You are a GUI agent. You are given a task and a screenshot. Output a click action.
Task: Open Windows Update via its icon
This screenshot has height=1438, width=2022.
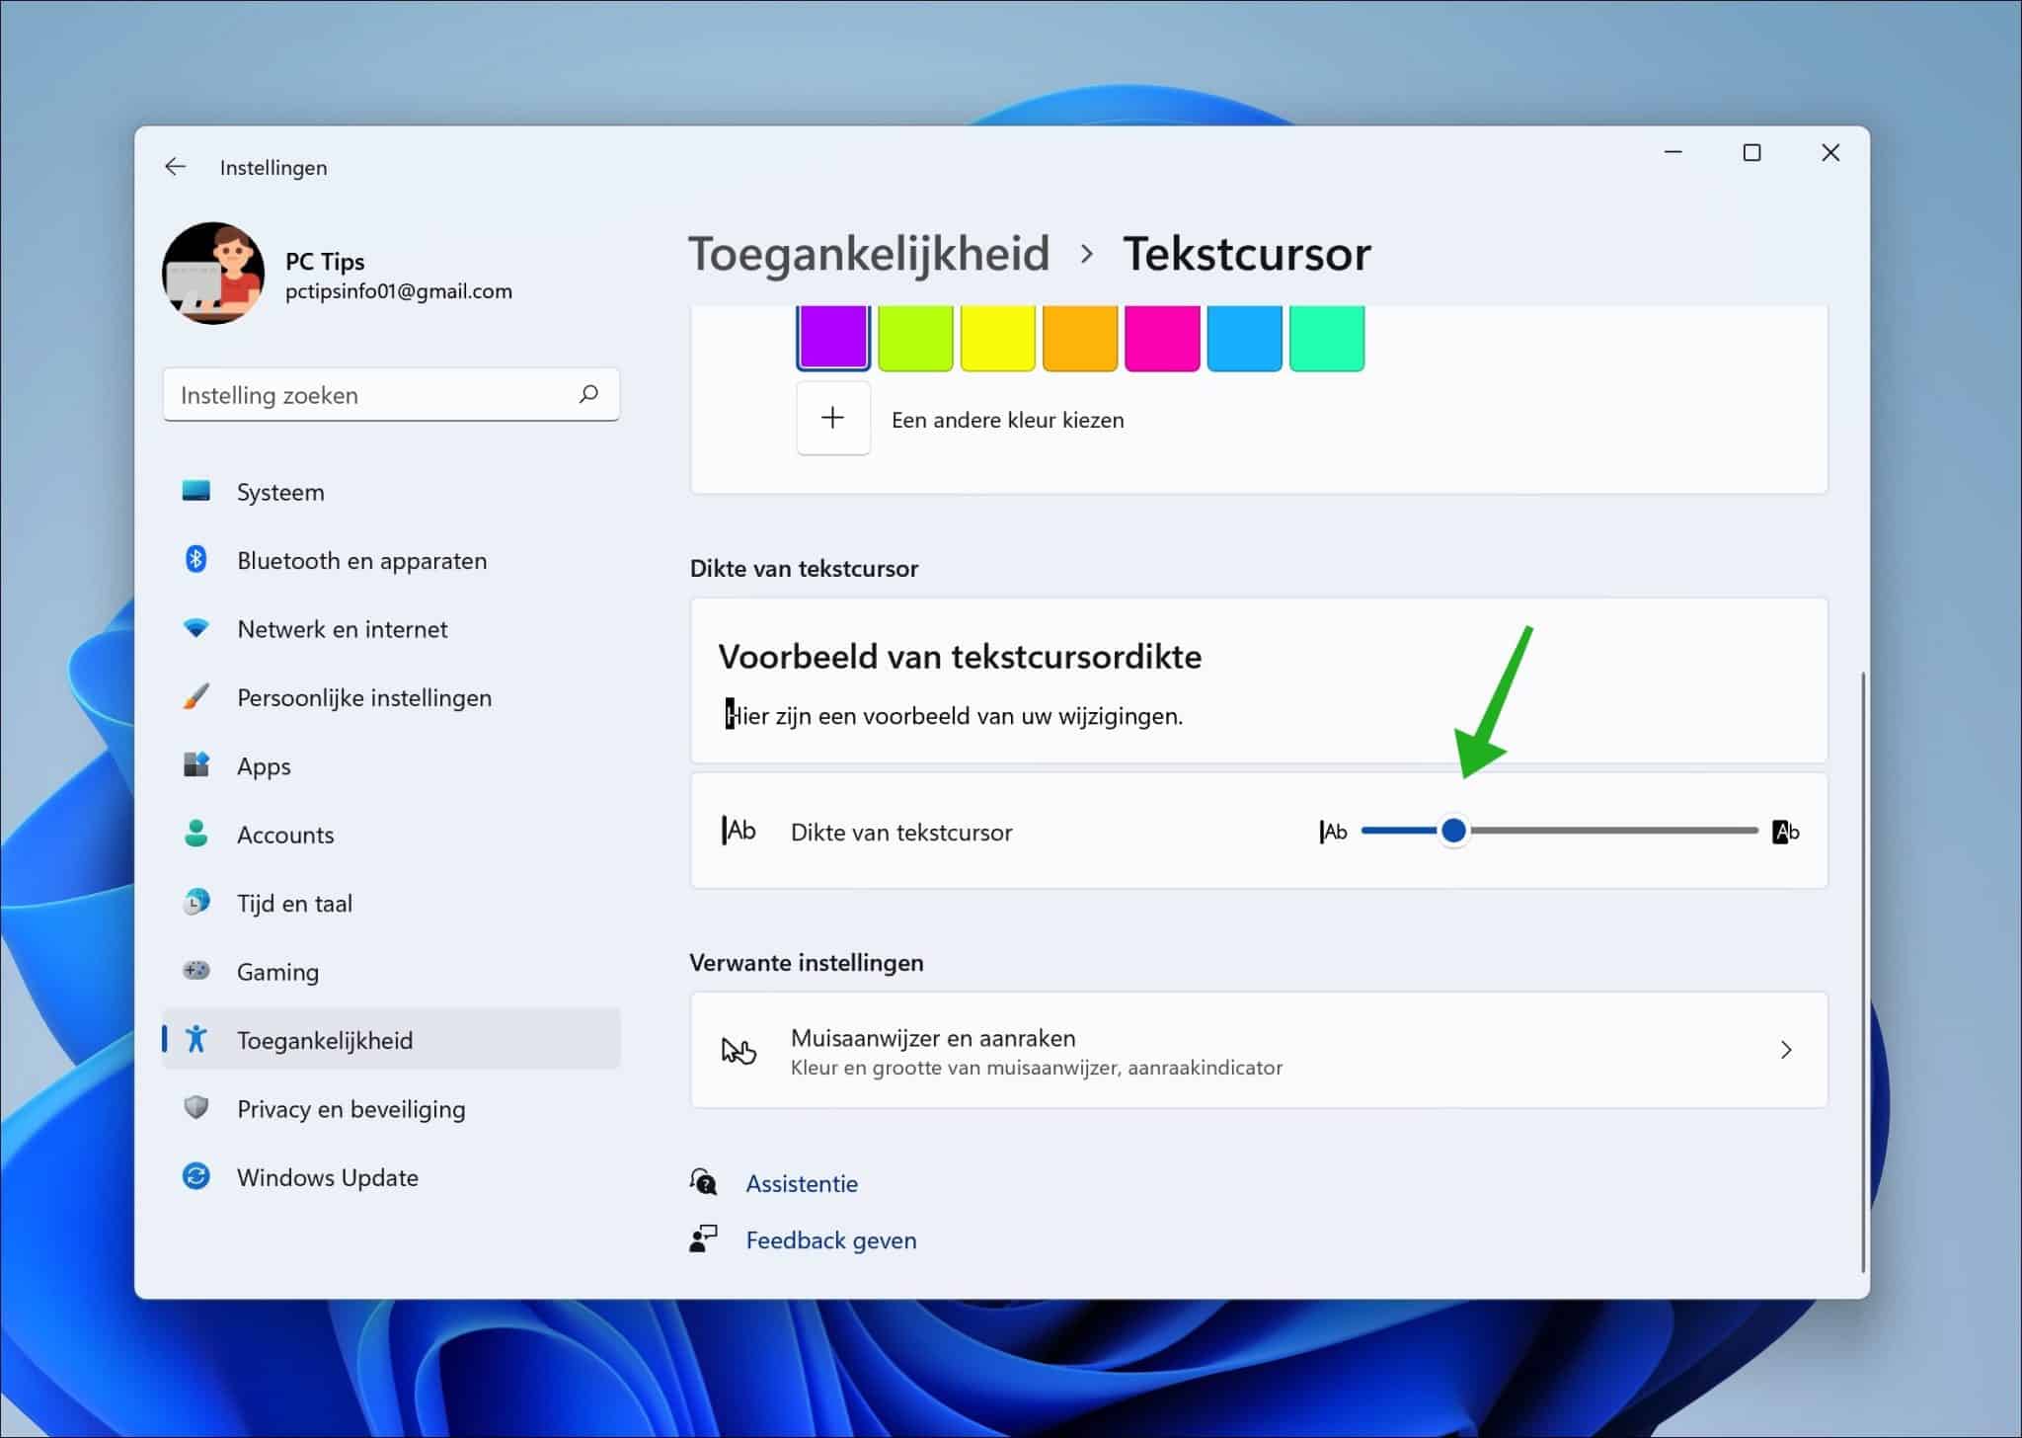click(196, 1176)
